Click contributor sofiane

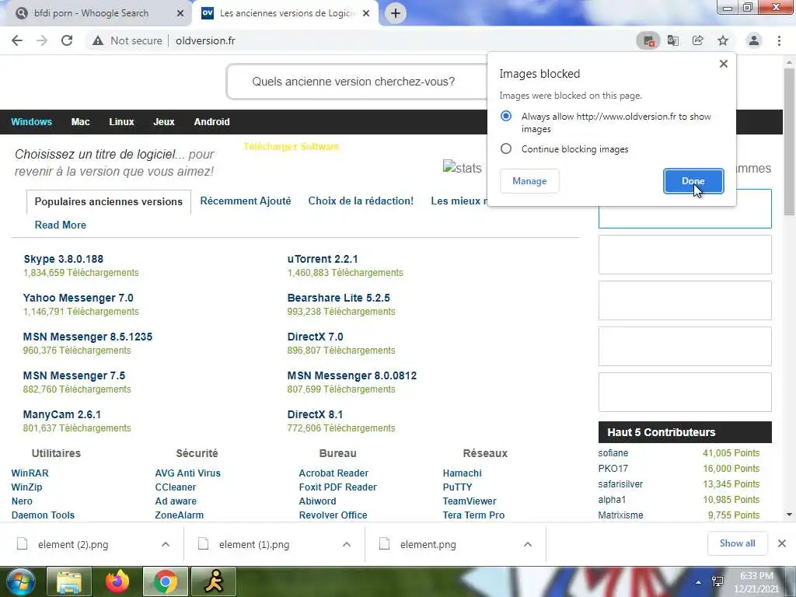[x=613, y=453]
